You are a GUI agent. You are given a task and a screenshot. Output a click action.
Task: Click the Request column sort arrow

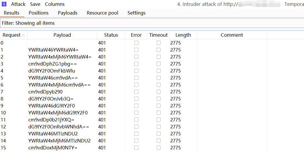tap(23, 35)
